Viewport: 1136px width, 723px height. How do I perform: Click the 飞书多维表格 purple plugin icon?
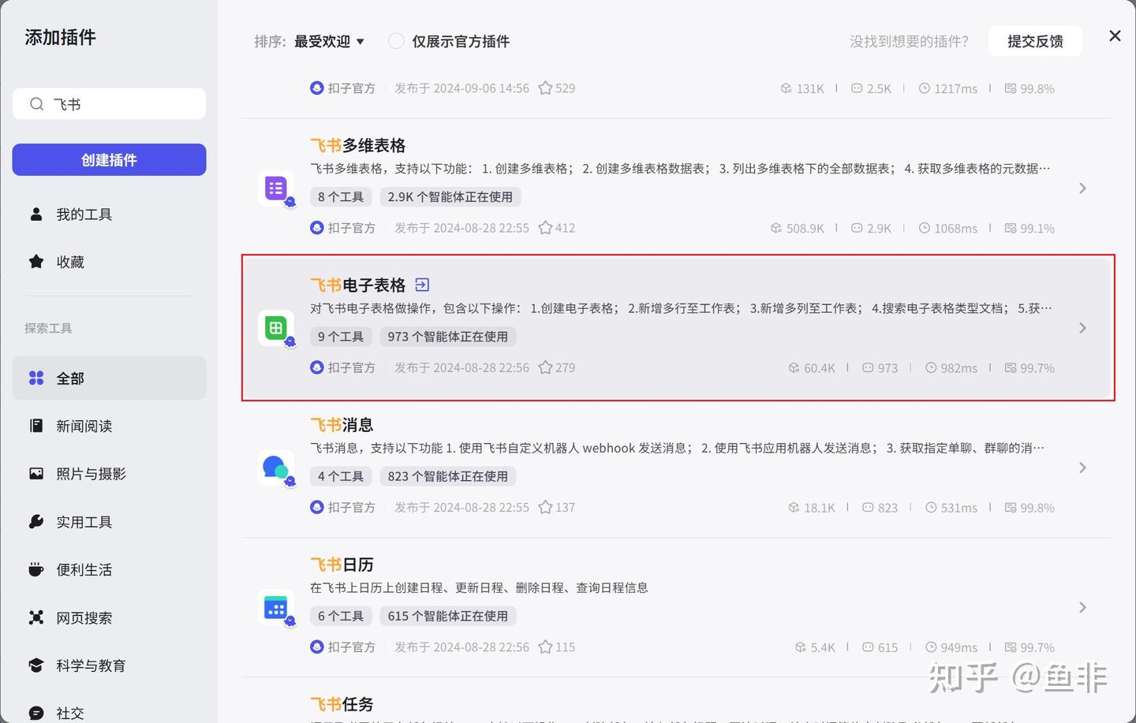[x=276, y=188]
